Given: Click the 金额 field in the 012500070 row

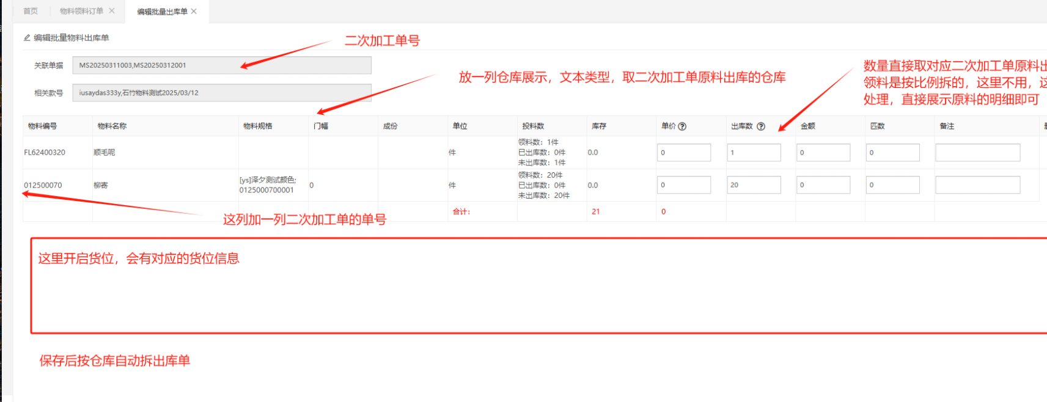Looking at the screenshot, I should point(823,185).
